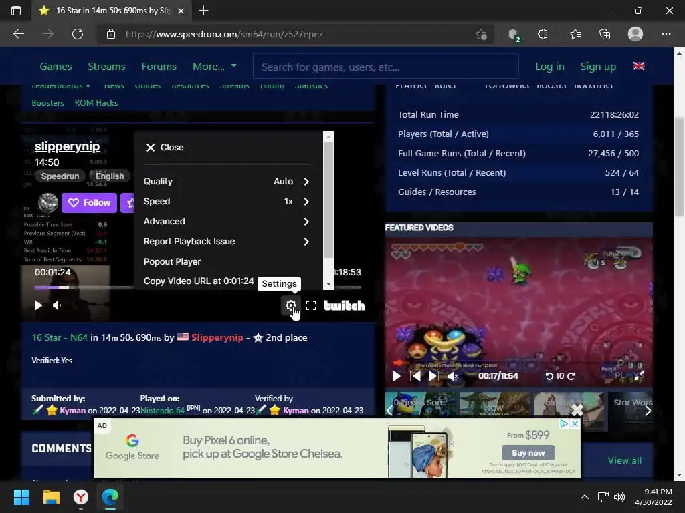Open File Explorer from taskbar
The height and width of the screenshot is (513, 685).
point(51,497)
